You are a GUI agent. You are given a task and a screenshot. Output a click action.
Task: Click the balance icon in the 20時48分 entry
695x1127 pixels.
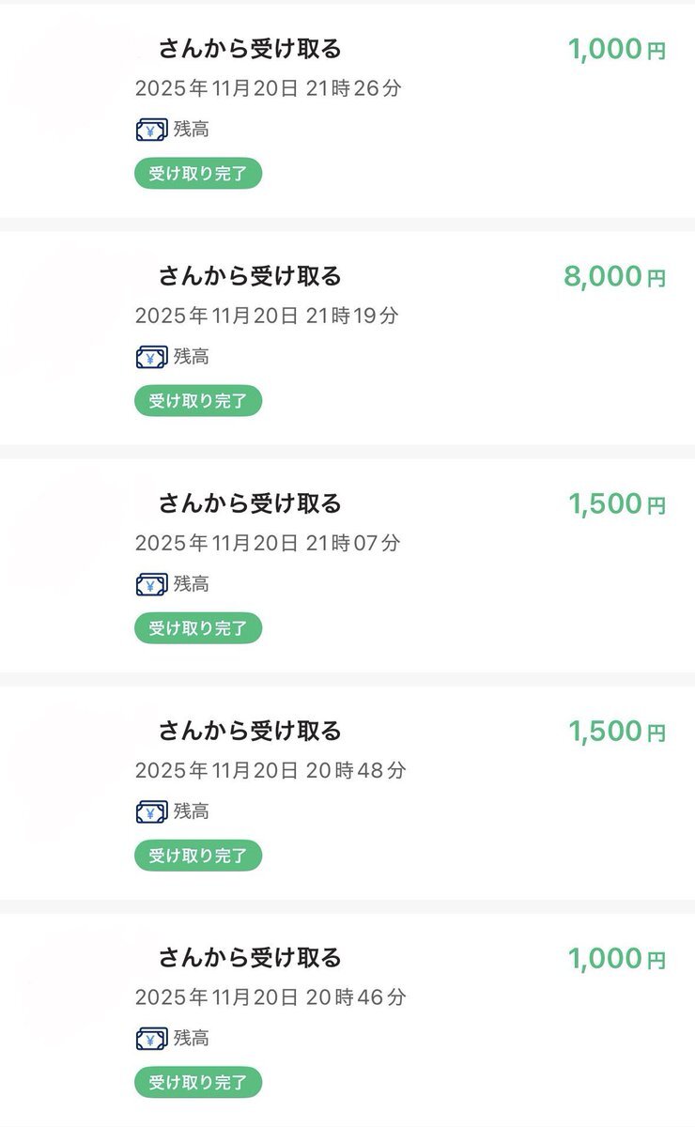coord(151,811)
